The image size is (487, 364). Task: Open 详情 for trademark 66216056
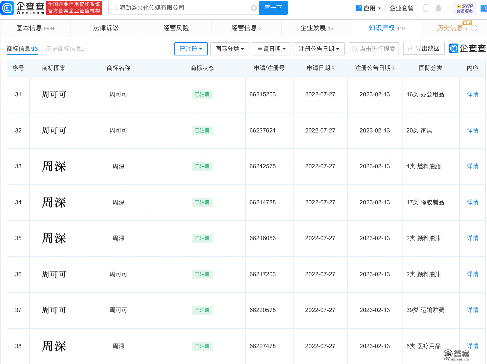(472, 238)
